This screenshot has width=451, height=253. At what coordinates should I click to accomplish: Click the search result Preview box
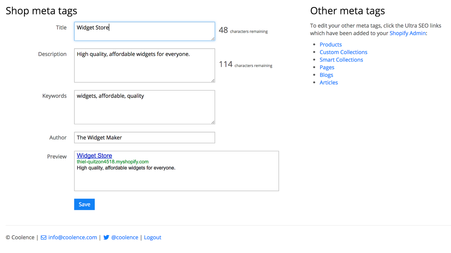[176, 179]
